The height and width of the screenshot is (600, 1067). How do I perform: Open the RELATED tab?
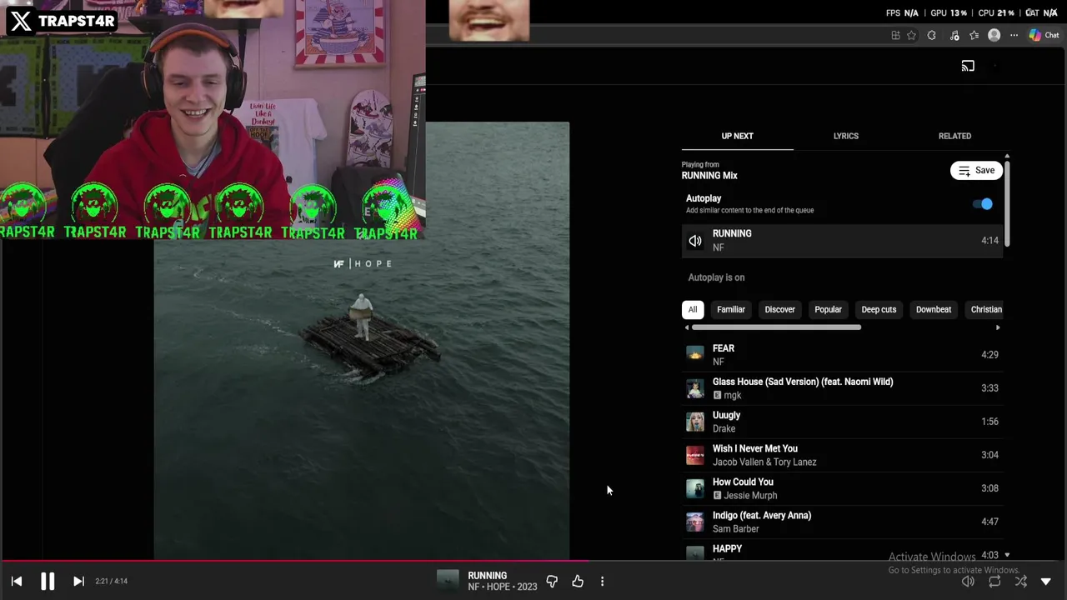pyautogui.click(x=954, y=136)
